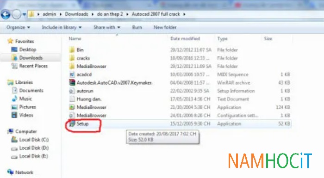Click the 'acadcd' file name

84,74
